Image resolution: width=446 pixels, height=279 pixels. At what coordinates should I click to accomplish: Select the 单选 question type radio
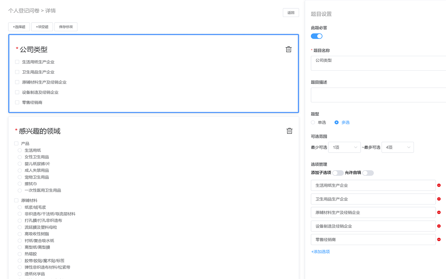coord(313,122)
